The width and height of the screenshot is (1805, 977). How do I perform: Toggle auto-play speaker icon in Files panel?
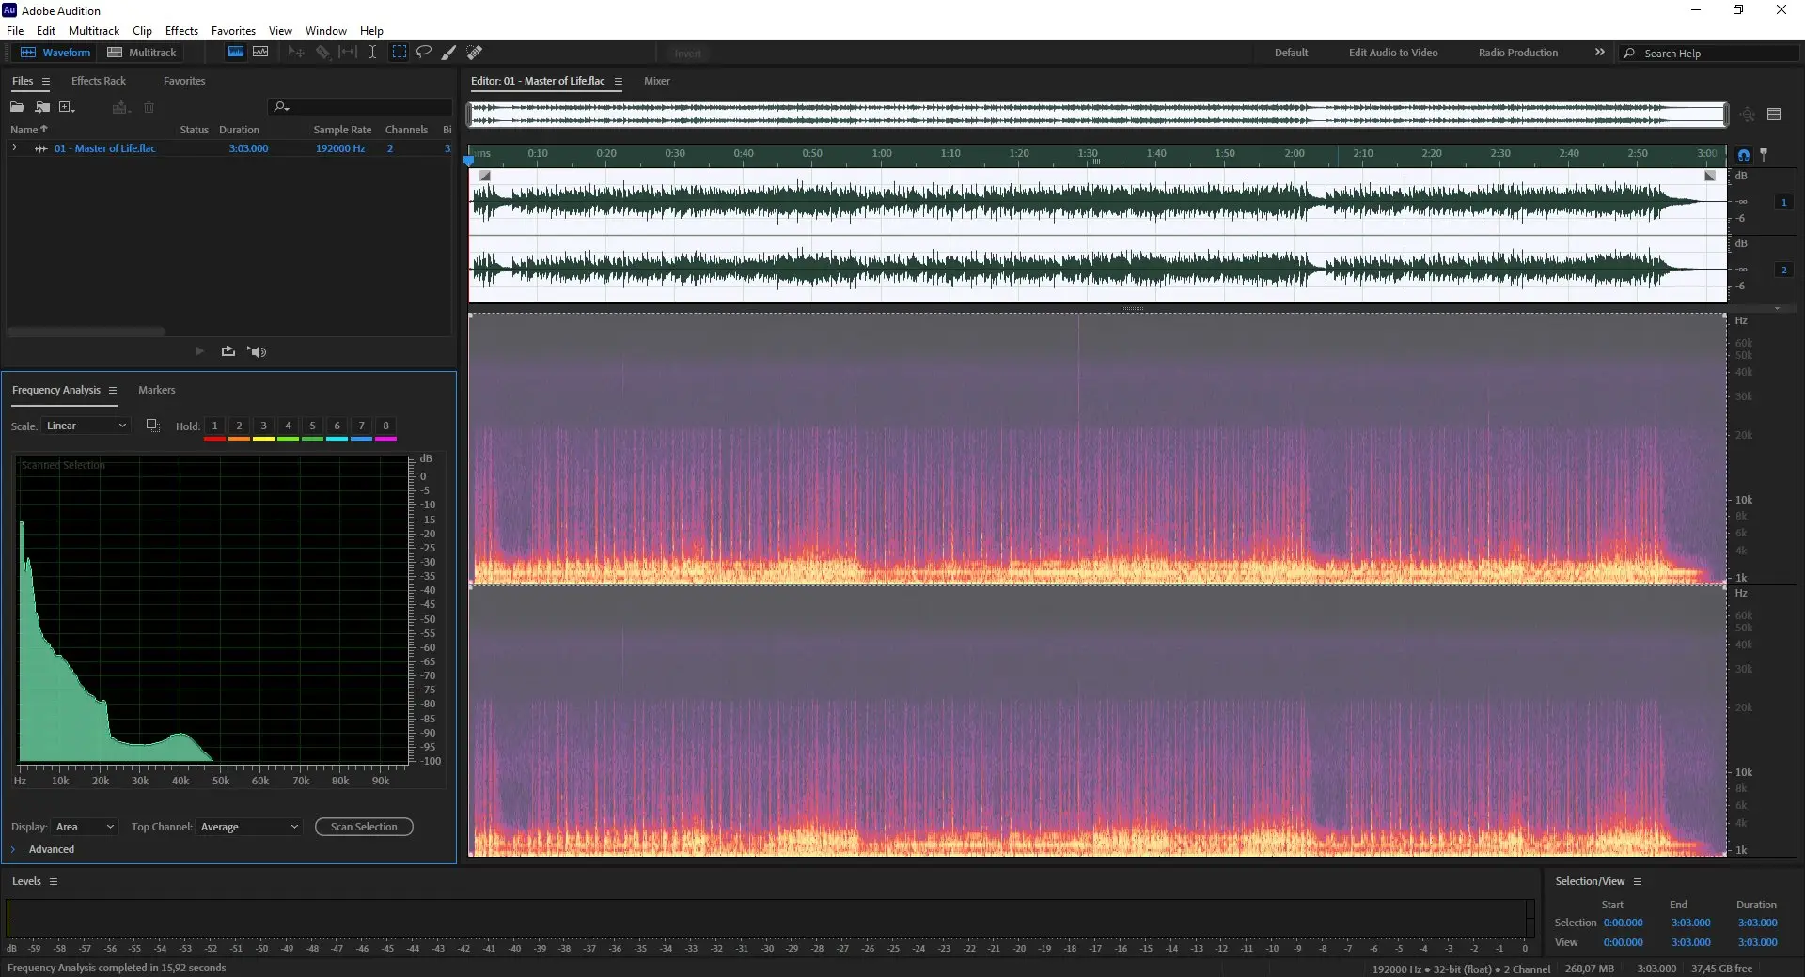257,351
